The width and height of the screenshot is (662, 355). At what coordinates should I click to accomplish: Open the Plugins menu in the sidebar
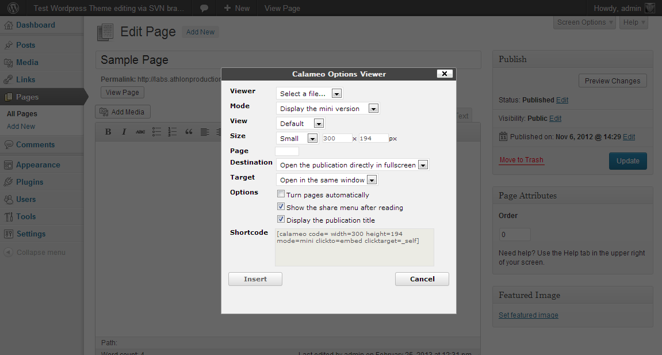point(29,182)
